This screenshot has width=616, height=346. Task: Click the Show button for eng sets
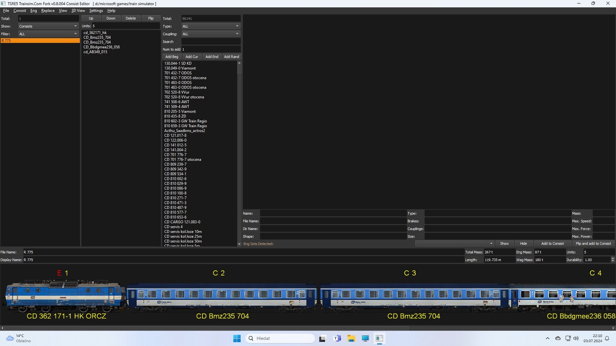pos(504,244)
